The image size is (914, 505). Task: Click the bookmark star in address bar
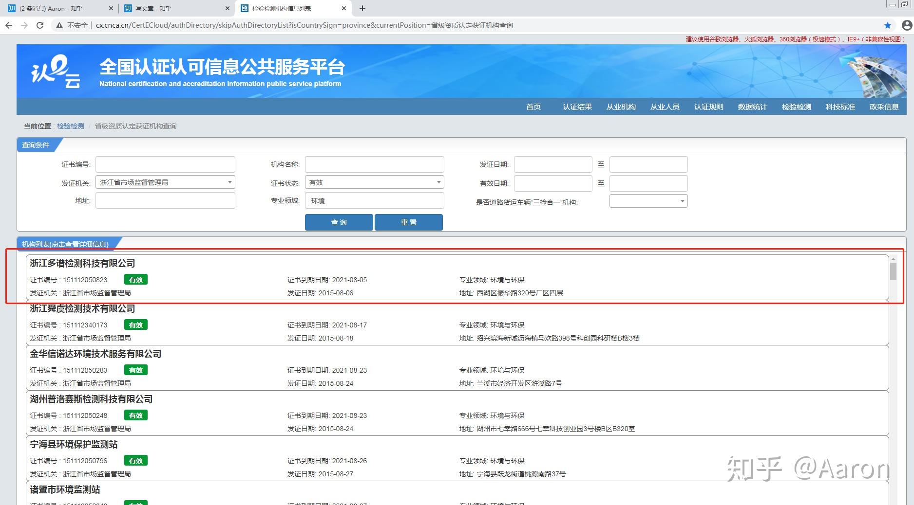pyautogui.click(x=888, y=25)
